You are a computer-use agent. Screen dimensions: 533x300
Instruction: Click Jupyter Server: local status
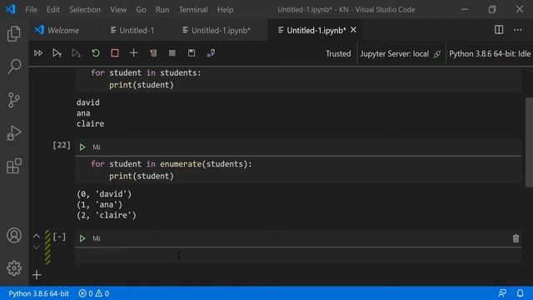coord(401,53)
